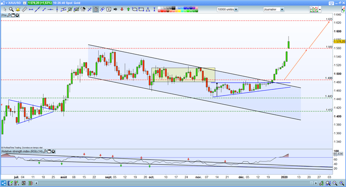Click the Prix panel label

(x=4, y=15)
